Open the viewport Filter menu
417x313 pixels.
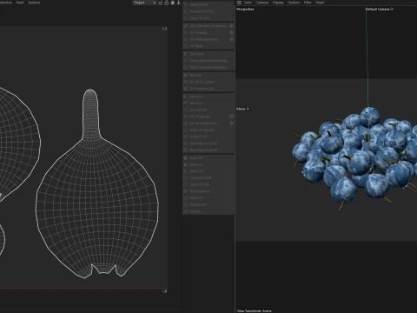point(308,3)
